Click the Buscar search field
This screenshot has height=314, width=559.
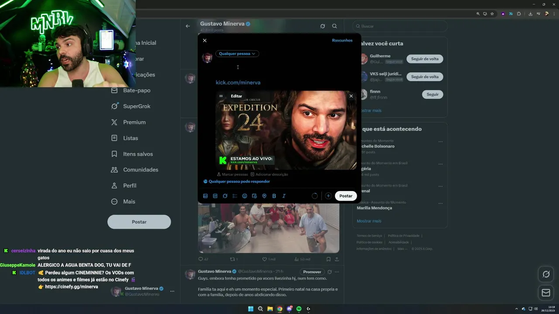point(400,26)
